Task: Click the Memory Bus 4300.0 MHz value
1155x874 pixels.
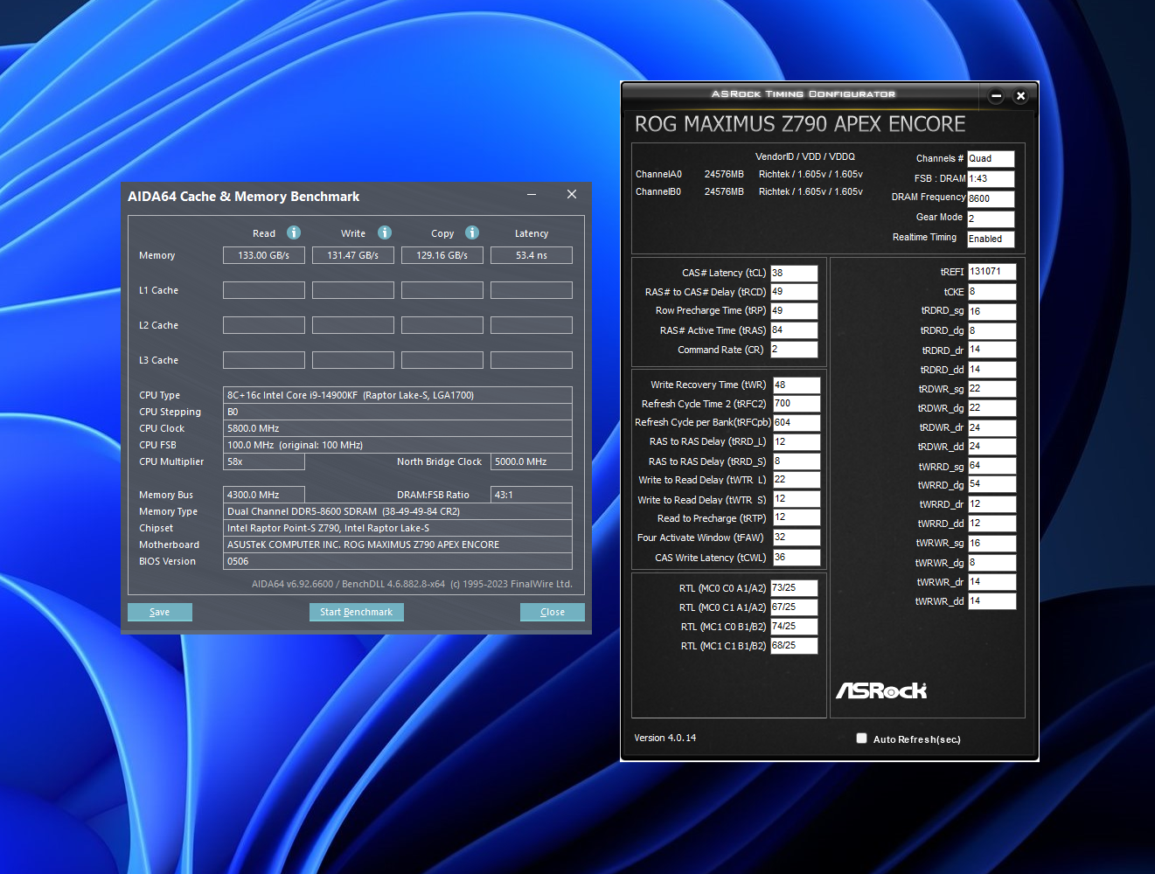Action: [x=264, y=495]
